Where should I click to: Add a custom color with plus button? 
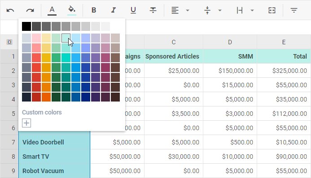click(26, 123)
